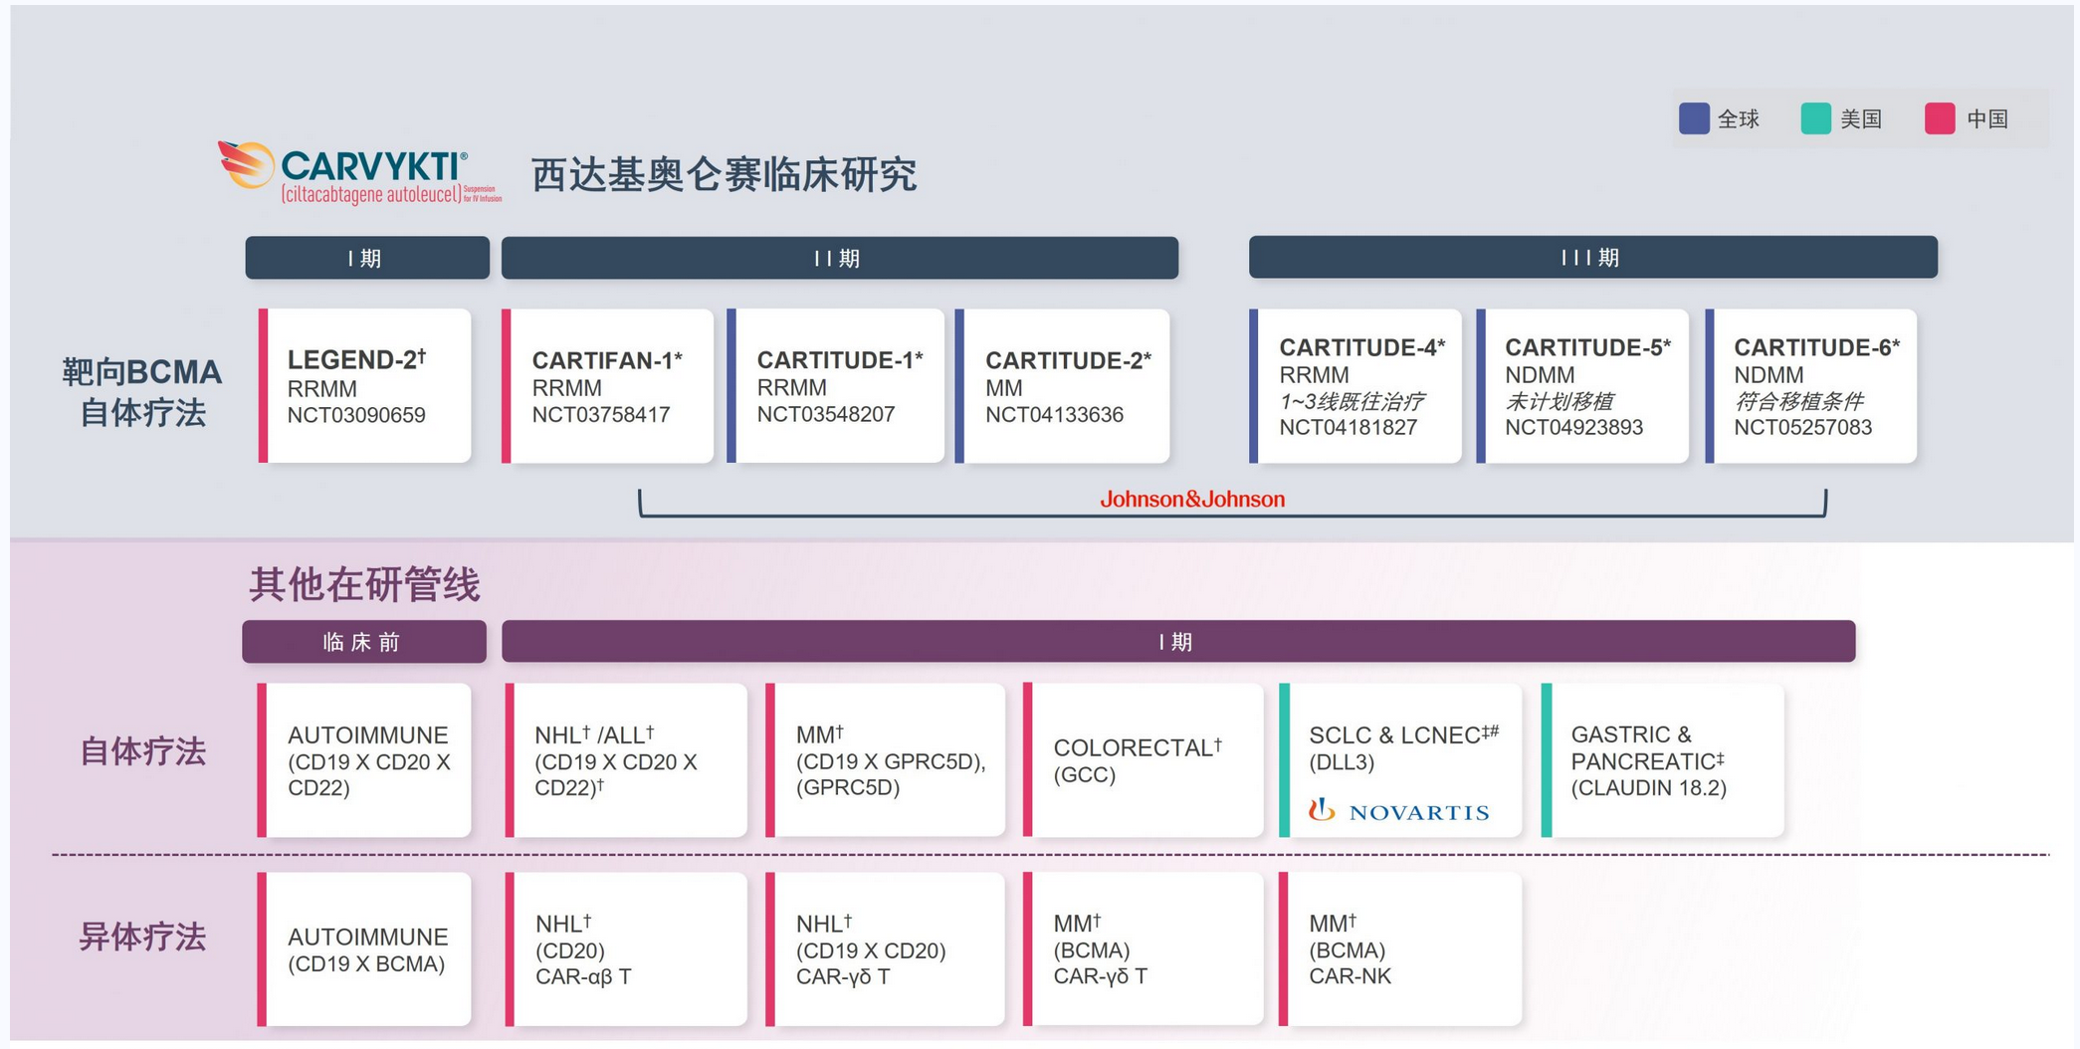Open the CARTITUDE-1 trial card
Image resolution: width=2080 pixels, height=1049 pixels.
(x=836, y=386)
